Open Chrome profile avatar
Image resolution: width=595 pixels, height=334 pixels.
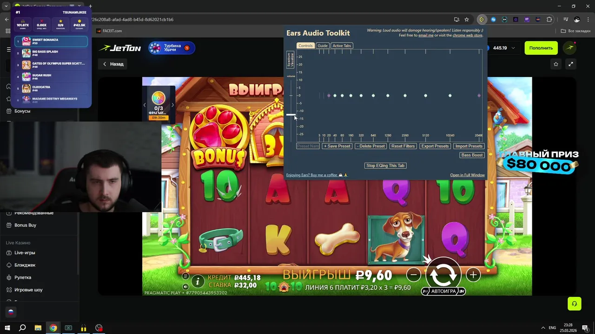click(x=577, y=19)
